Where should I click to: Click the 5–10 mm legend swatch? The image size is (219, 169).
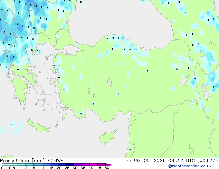(38, 165)
